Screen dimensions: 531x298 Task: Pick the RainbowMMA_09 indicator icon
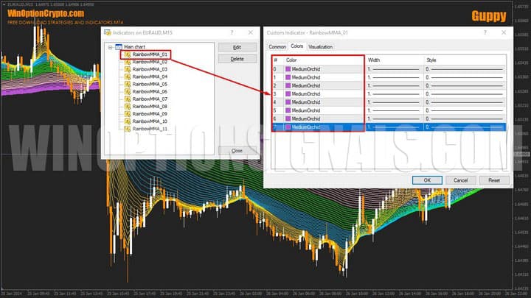tap(128, 114)
